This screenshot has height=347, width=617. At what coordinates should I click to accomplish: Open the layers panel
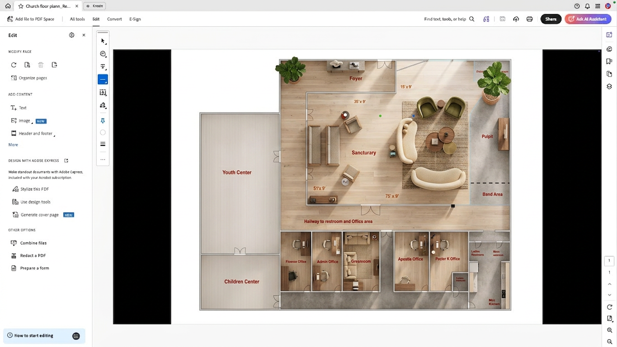(609, 86)
